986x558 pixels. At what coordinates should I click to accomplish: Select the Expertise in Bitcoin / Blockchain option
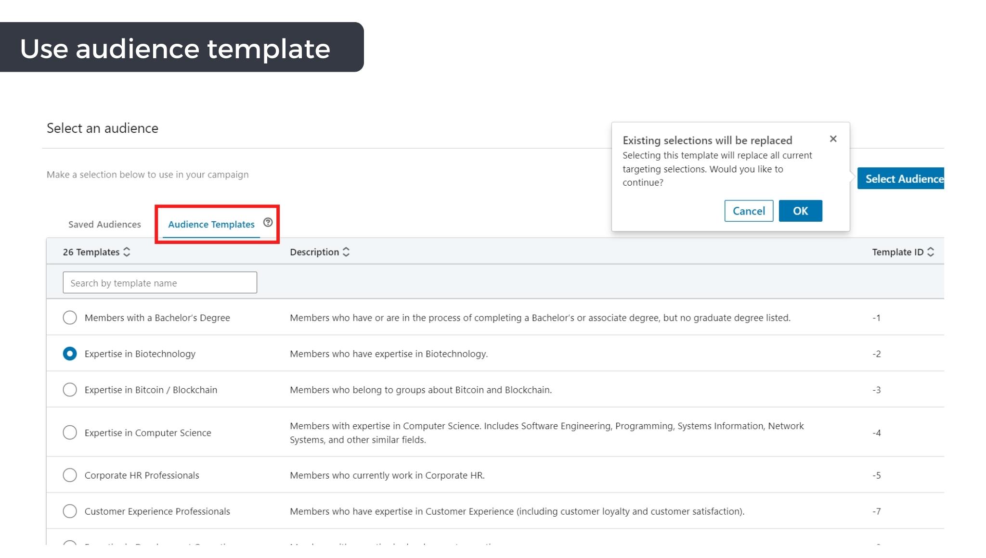(69, 390)
